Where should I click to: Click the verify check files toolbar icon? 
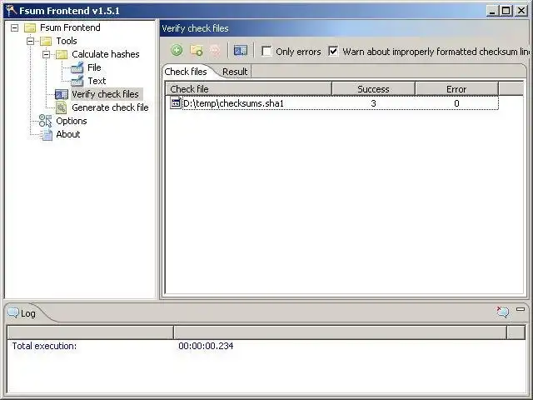241,51
